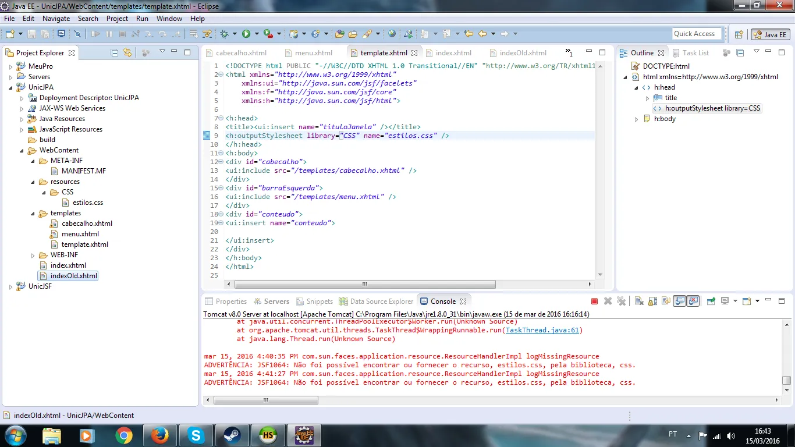Terminate the Tomcat server with red stop square
This screenshot has width=795, height=447.
coord(594,301)
